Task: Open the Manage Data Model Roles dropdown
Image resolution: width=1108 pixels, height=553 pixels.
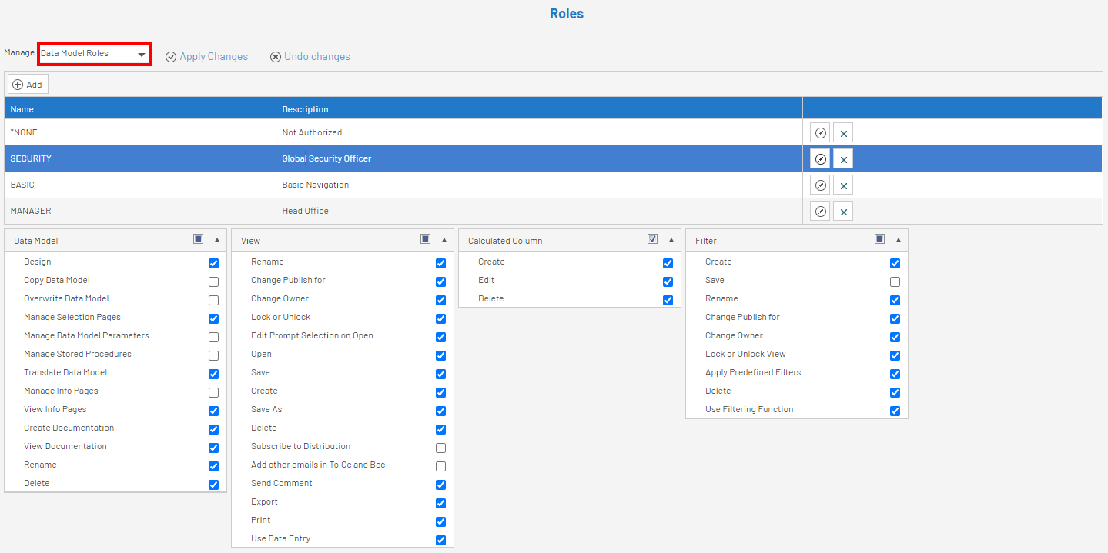Action: coord(94,54)
